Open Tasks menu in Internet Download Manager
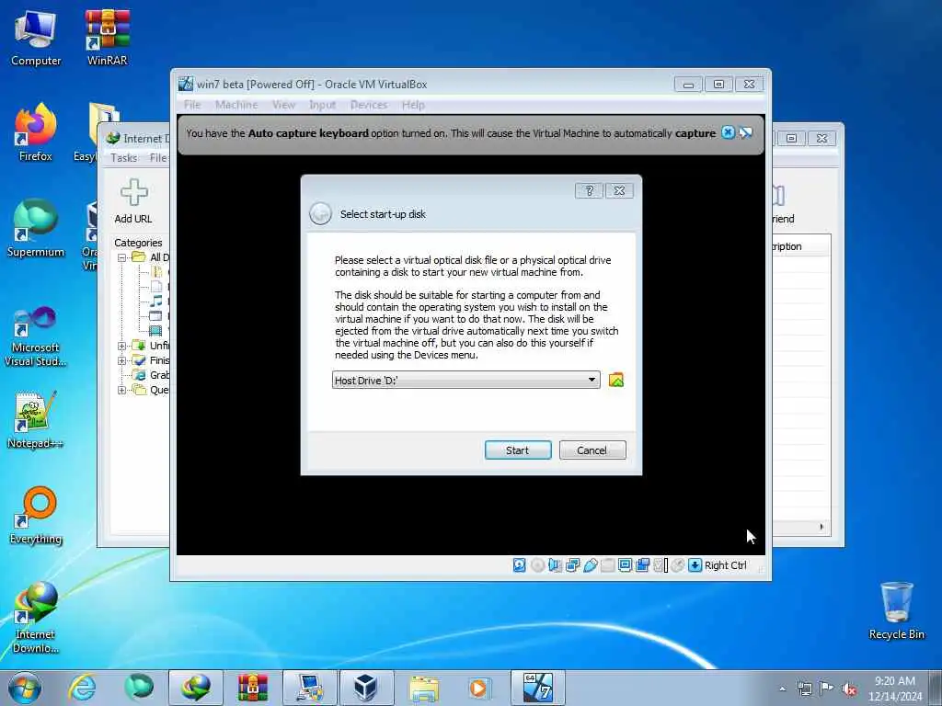Viewport: 942px width, 706px height. pyautogui.click(x=124, y=158)
